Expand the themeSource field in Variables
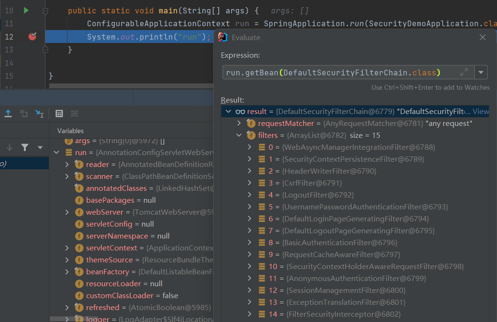This screenshot has width=497, height=322. pos(67,260)
